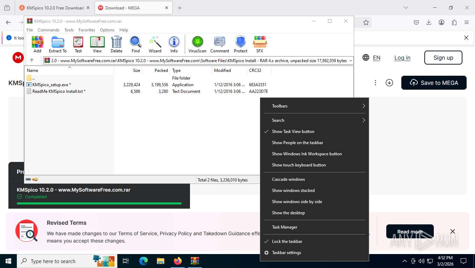Click the MEGA Log in link
The width and height of the screenshot is (475, 268).
pos(402,58)
